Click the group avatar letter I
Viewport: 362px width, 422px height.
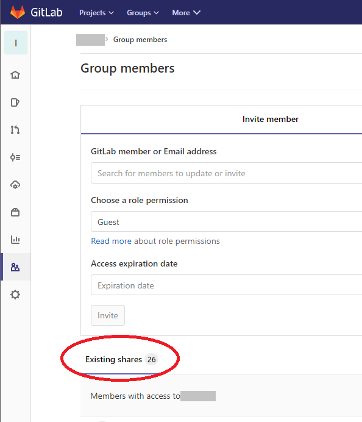[x=16, y=43]
